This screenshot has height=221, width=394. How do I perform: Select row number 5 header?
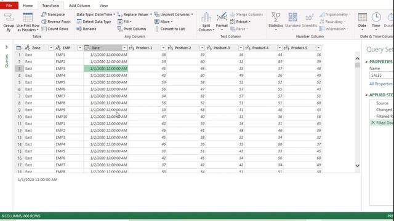point(19,82)
